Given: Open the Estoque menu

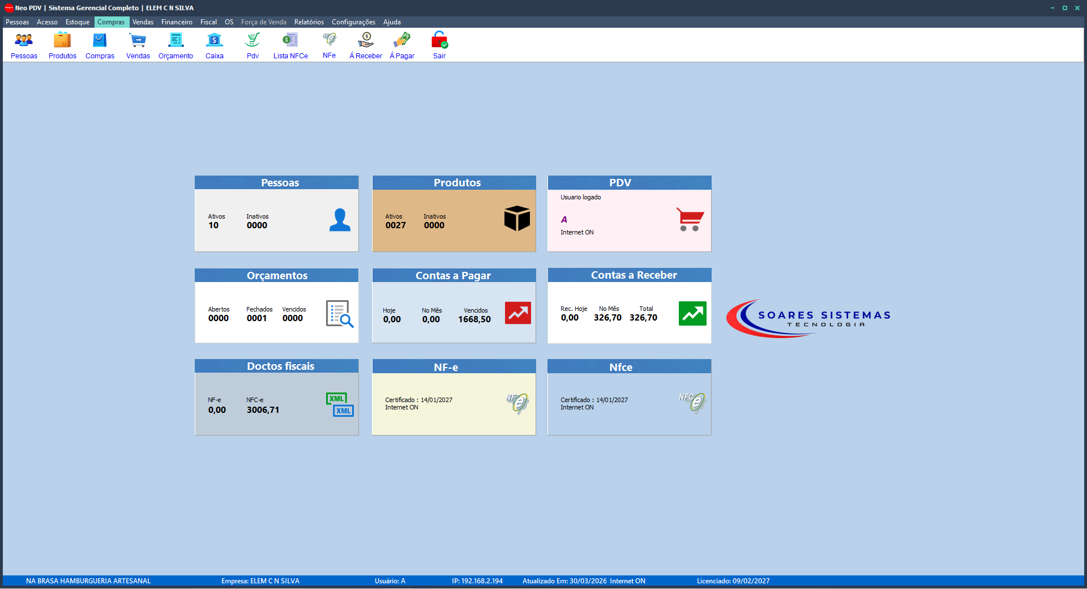Looking at the screenshot, I should click(78, 22).
